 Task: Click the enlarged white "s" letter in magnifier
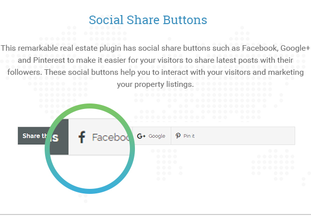pyautogui.click(x=55, y=138)
